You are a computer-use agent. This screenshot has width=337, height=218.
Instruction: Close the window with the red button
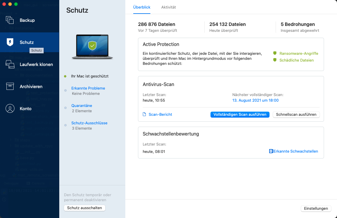tap(4, 4)
